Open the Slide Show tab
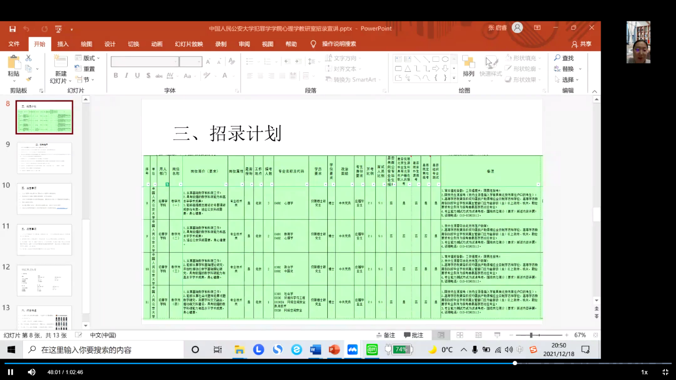The width and height of the screenshot is (676, 380). [x=189, y=44]
